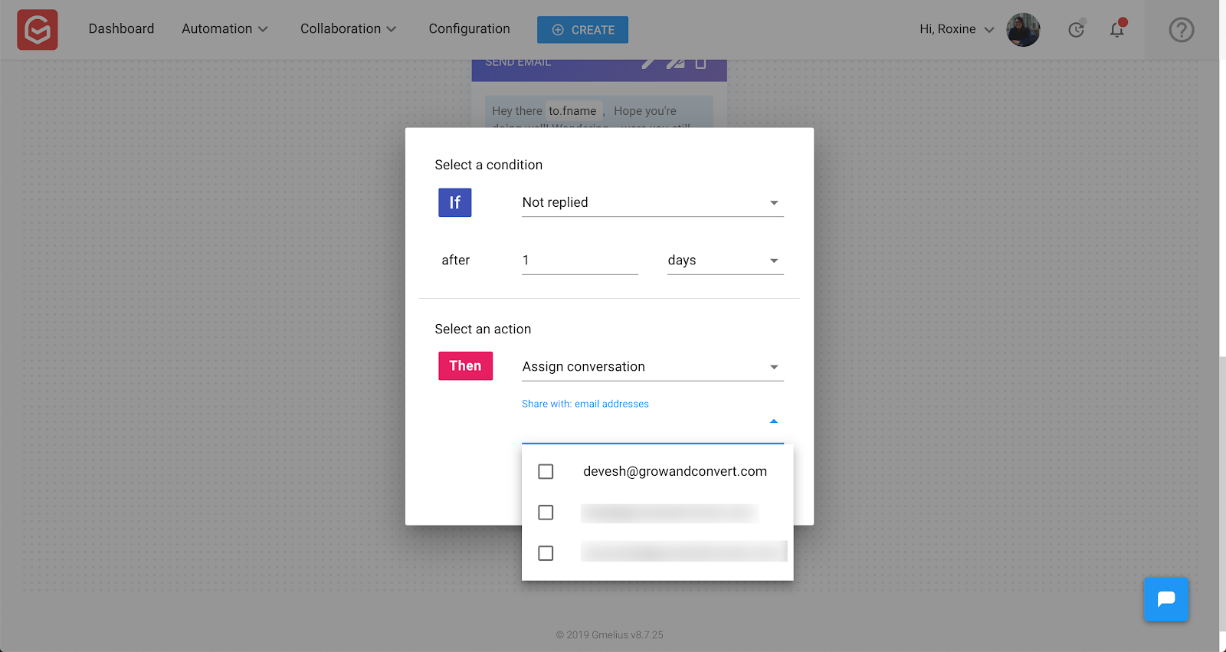
Task: Open the Not replied condition dropdown
Action: coord(653,202)
